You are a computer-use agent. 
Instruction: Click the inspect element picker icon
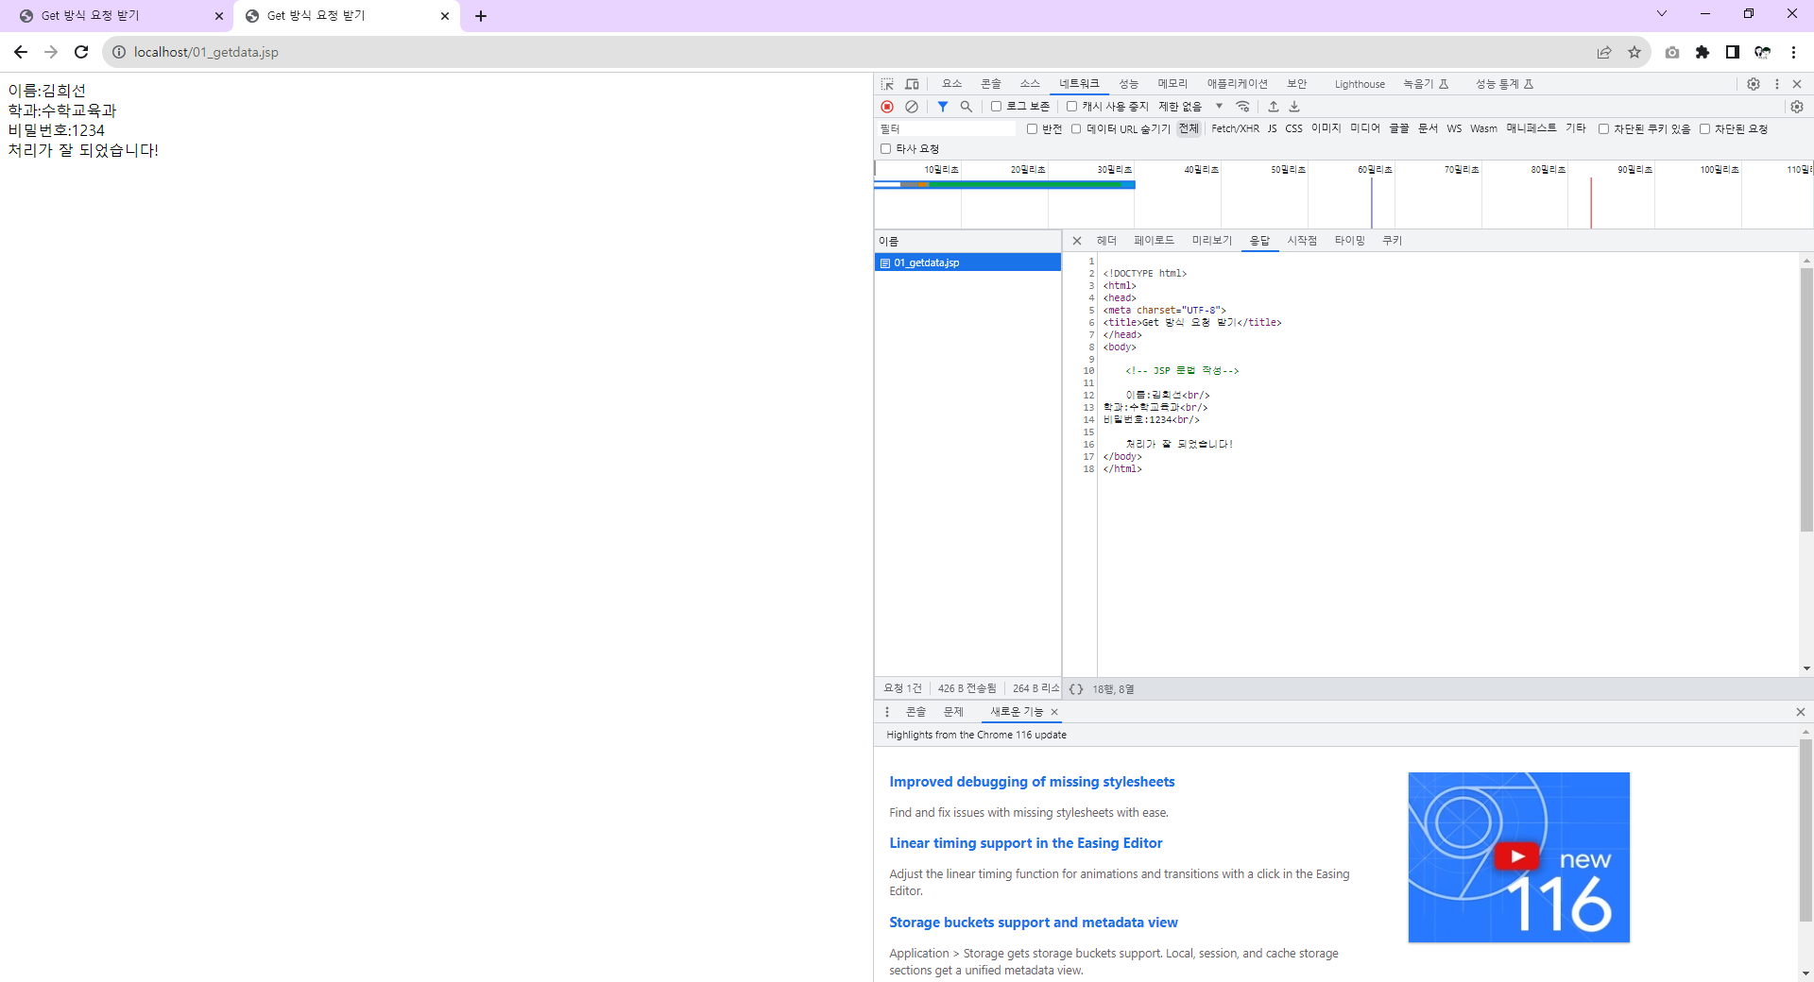887,84
